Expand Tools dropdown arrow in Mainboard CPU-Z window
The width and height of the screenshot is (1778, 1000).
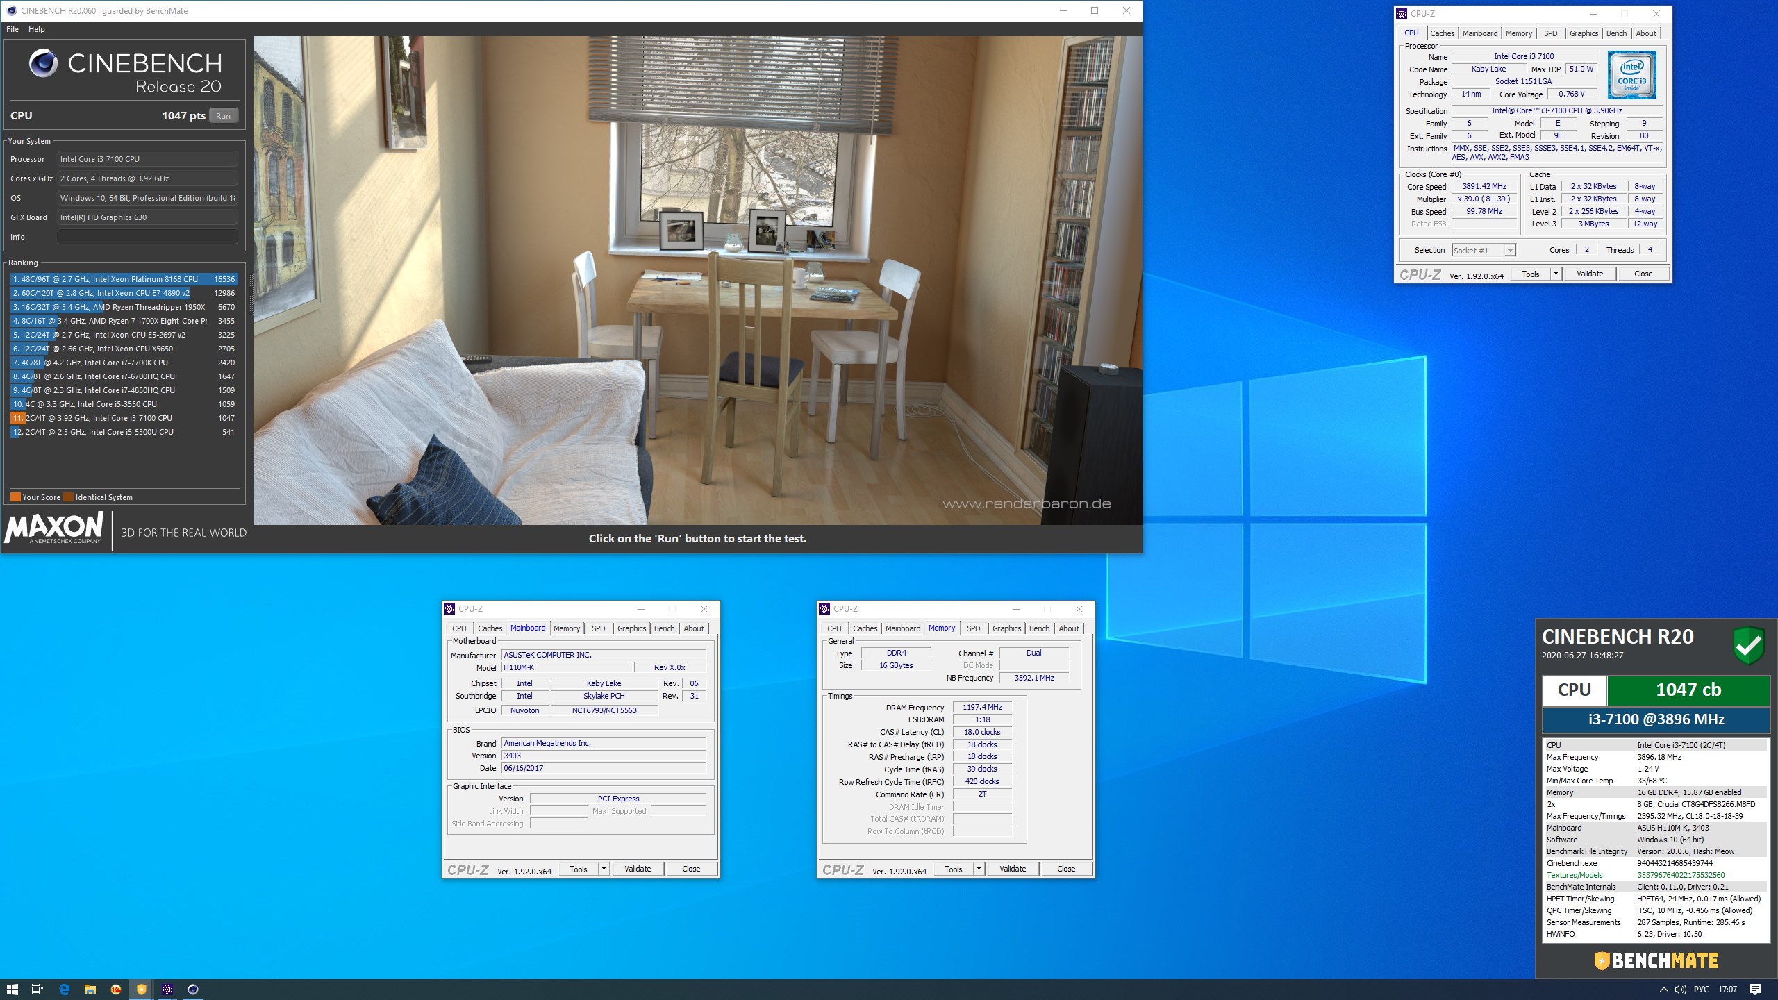coord(604,869)
